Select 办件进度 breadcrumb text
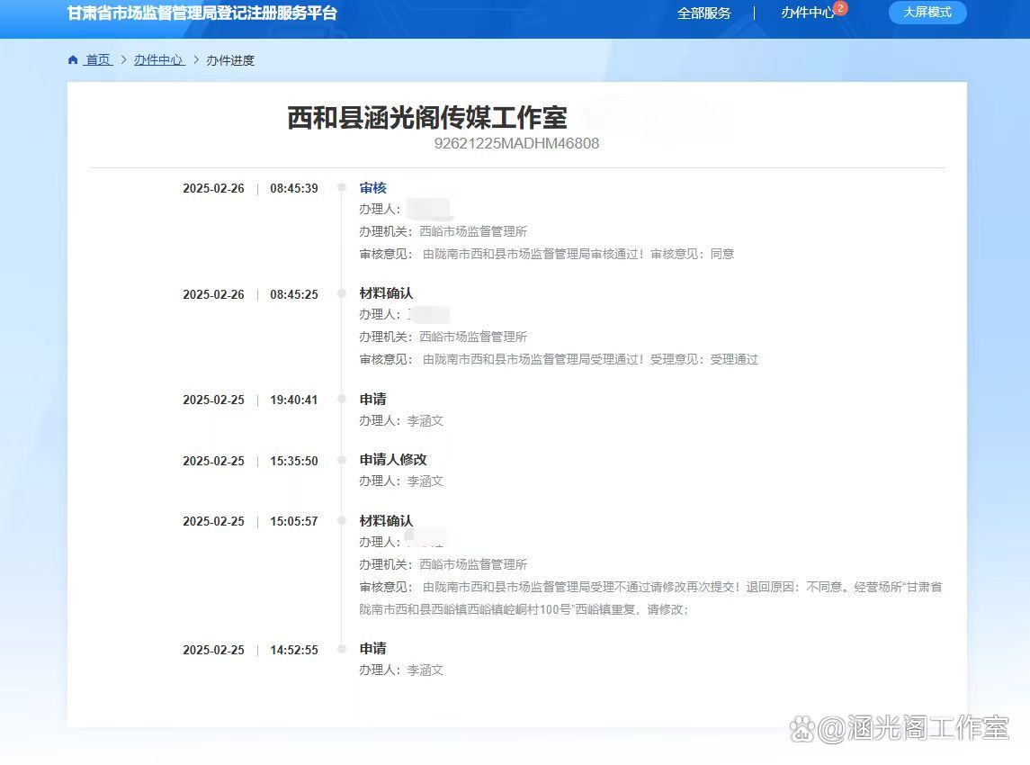 (x=230, y=60)
